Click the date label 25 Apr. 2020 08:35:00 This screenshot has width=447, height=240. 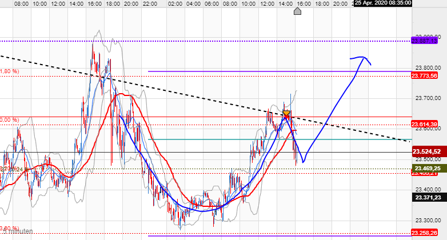click(383, 3)
